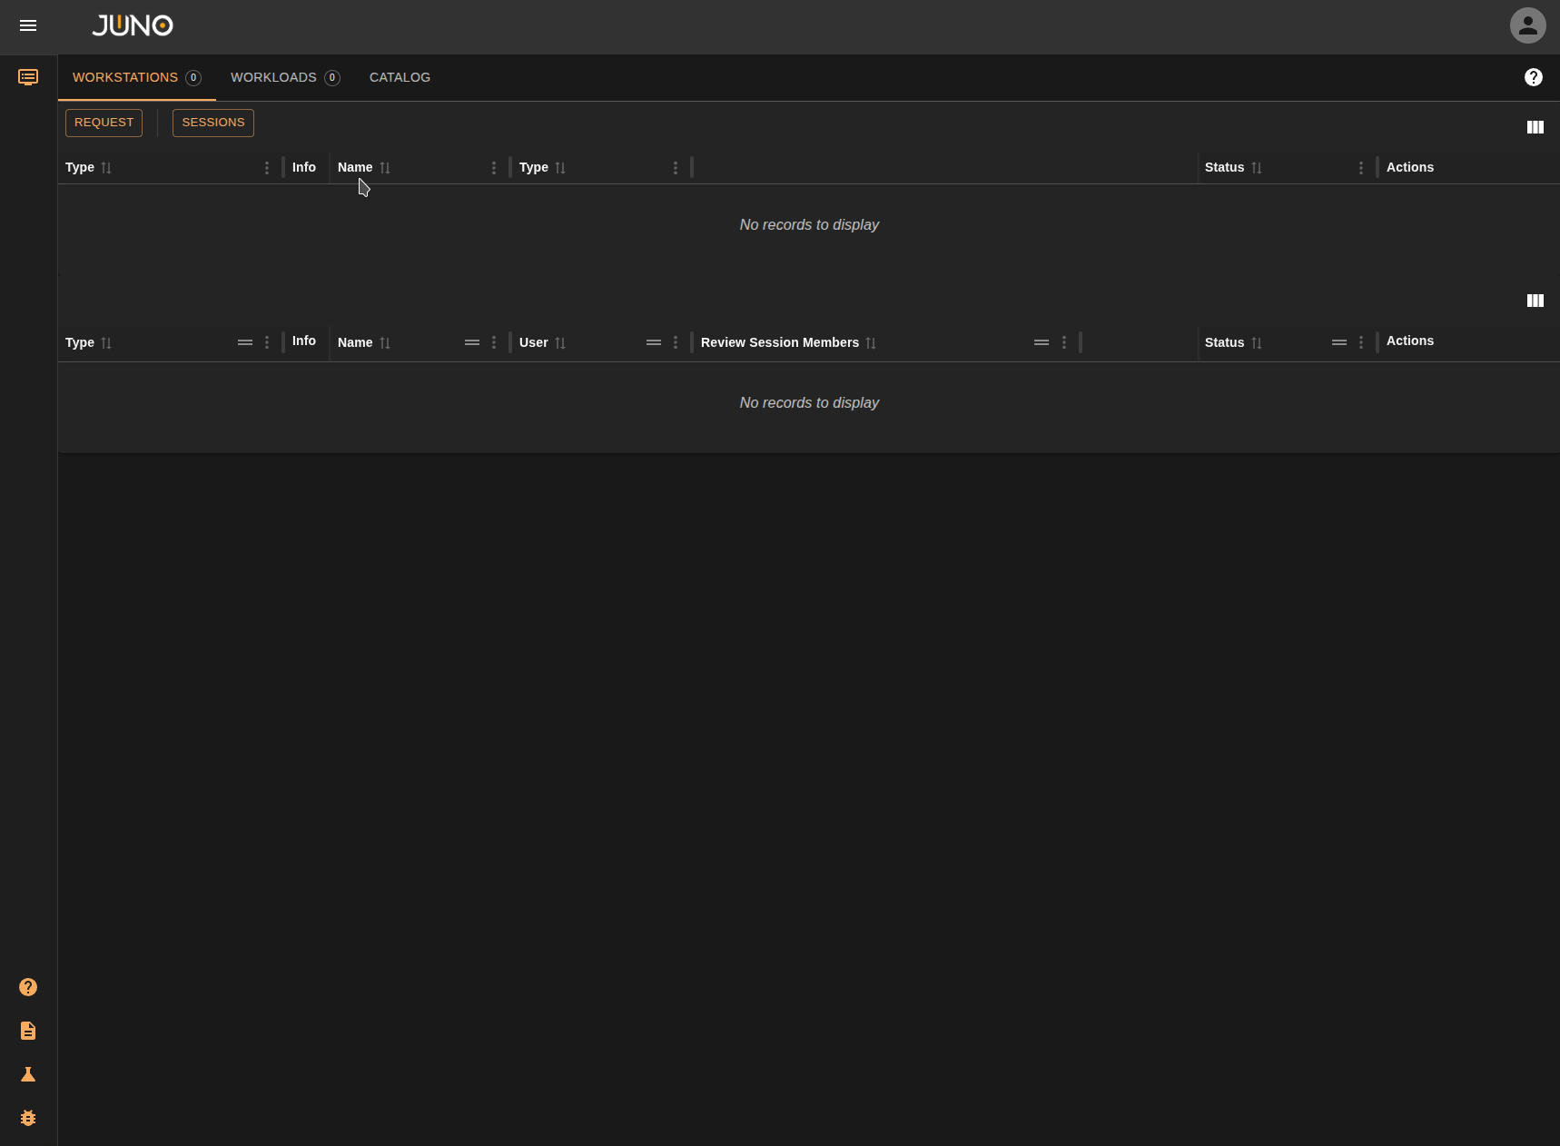This screenshot has height=1146, width=1560.
Task: Click the JUNO logo
Action: point(133,25)
